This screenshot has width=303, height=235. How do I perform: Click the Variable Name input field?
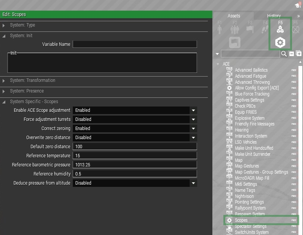[x=135, y=44]
